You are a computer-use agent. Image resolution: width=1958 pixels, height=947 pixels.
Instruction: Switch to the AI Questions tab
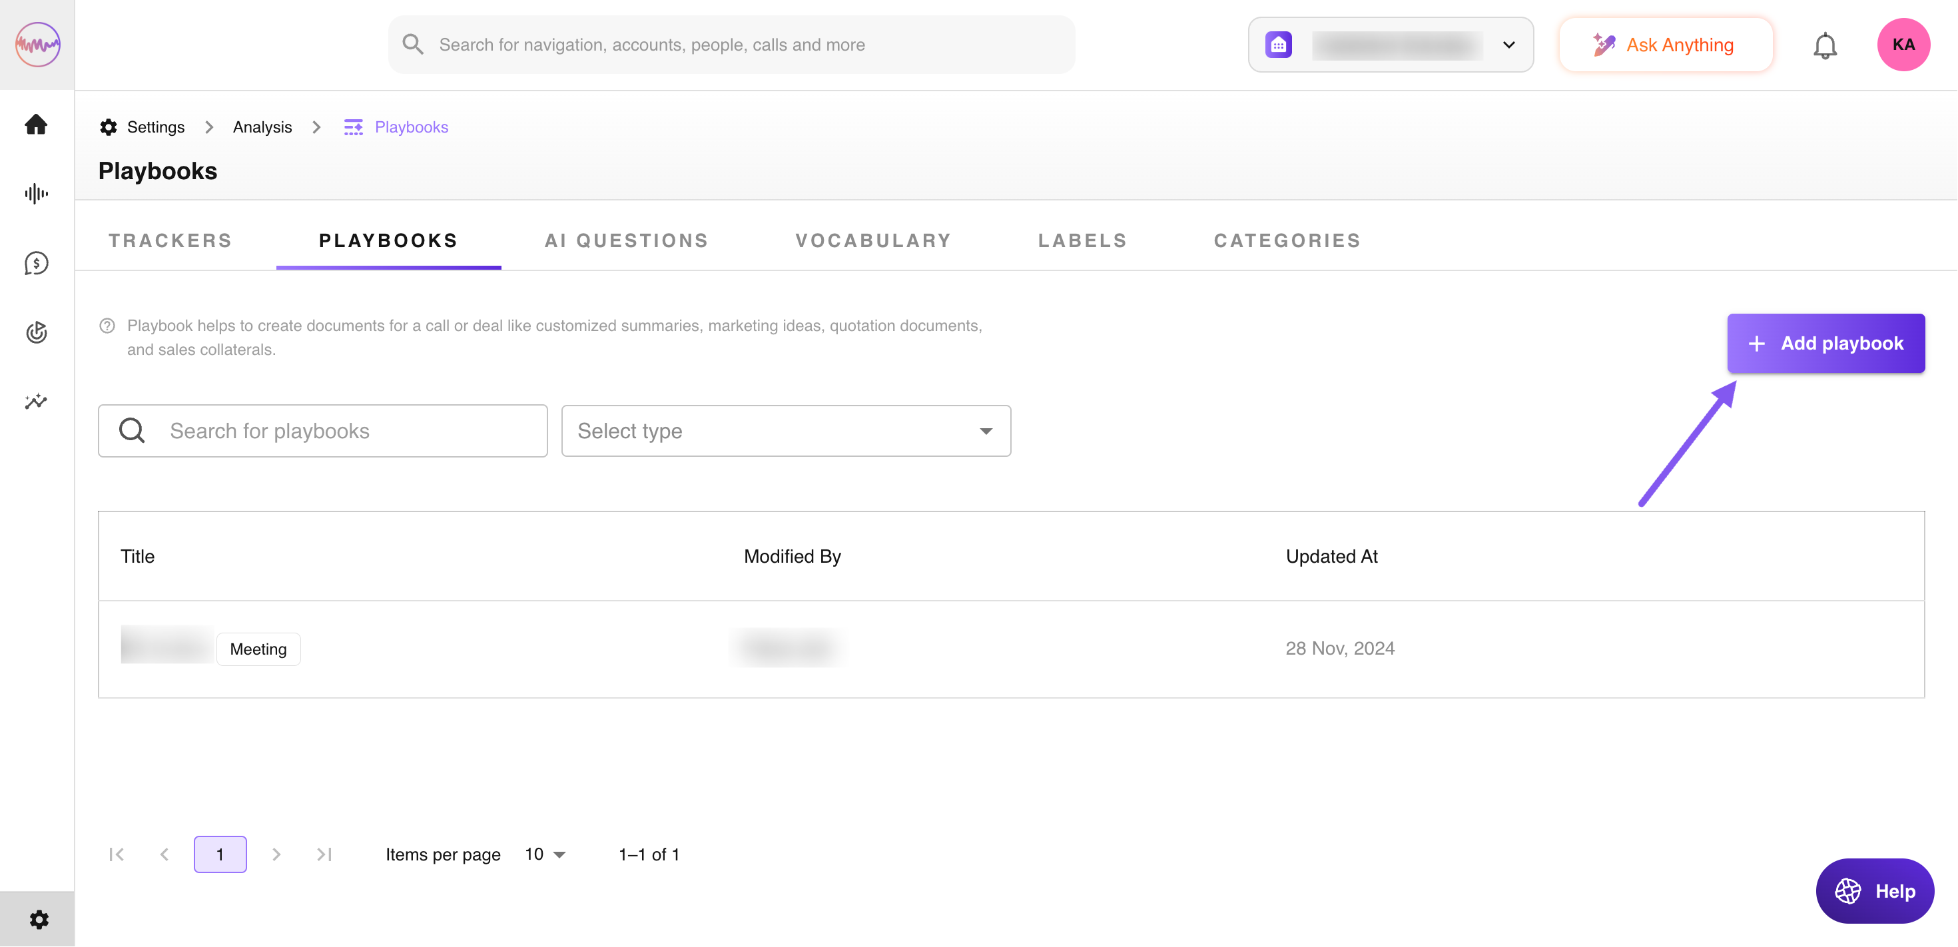(626, 241)
